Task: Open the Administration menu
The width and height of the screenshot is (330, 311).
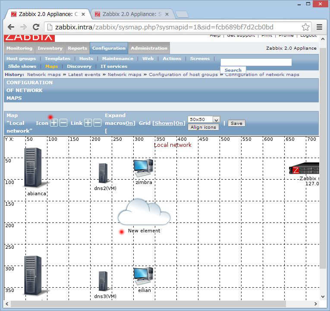Action: click(x=149, y=48)
